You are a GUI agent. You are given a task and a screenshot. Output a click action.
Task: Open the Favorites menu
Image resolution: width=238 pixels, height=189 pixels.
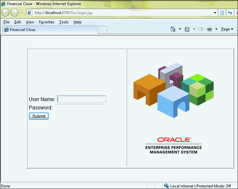coord(46,22)
